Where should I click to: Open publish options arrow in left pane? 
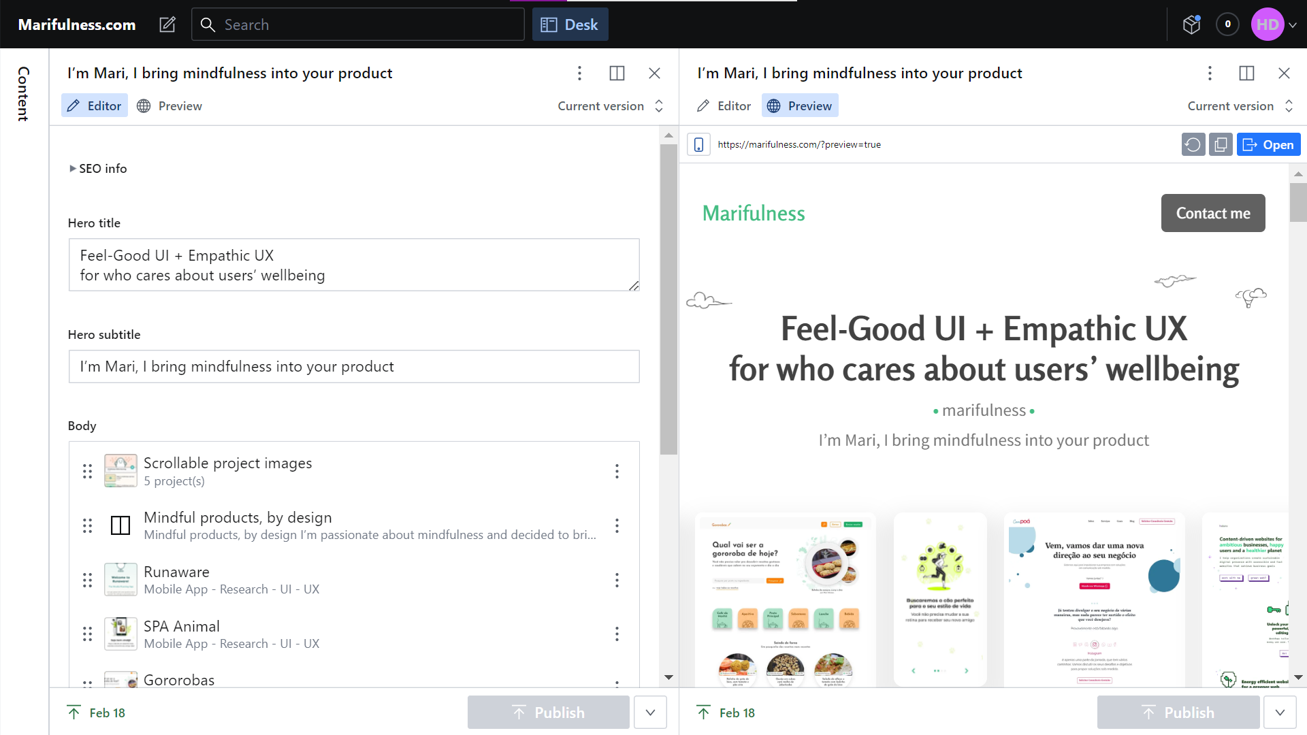point(650,713)
